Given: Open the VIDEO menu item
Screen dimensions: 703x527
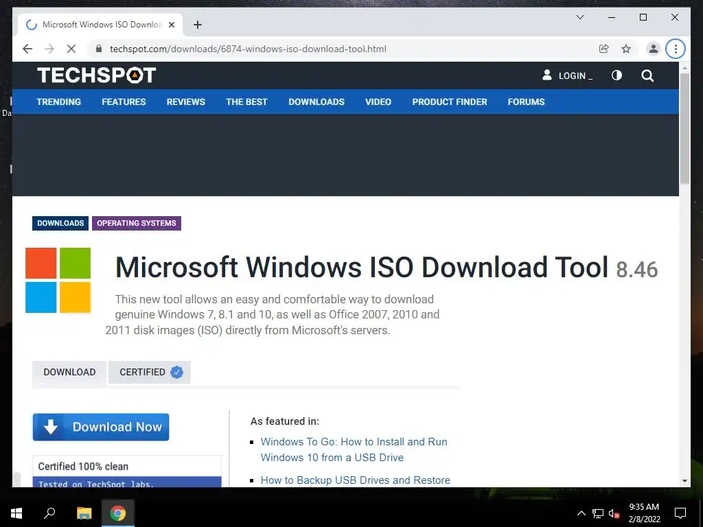Looking at the screenshot, I should [x=378, y=102].
